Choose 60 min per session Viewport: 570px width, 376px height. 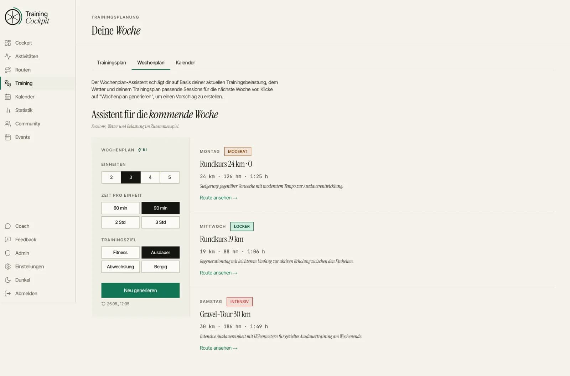click(120, 208)
